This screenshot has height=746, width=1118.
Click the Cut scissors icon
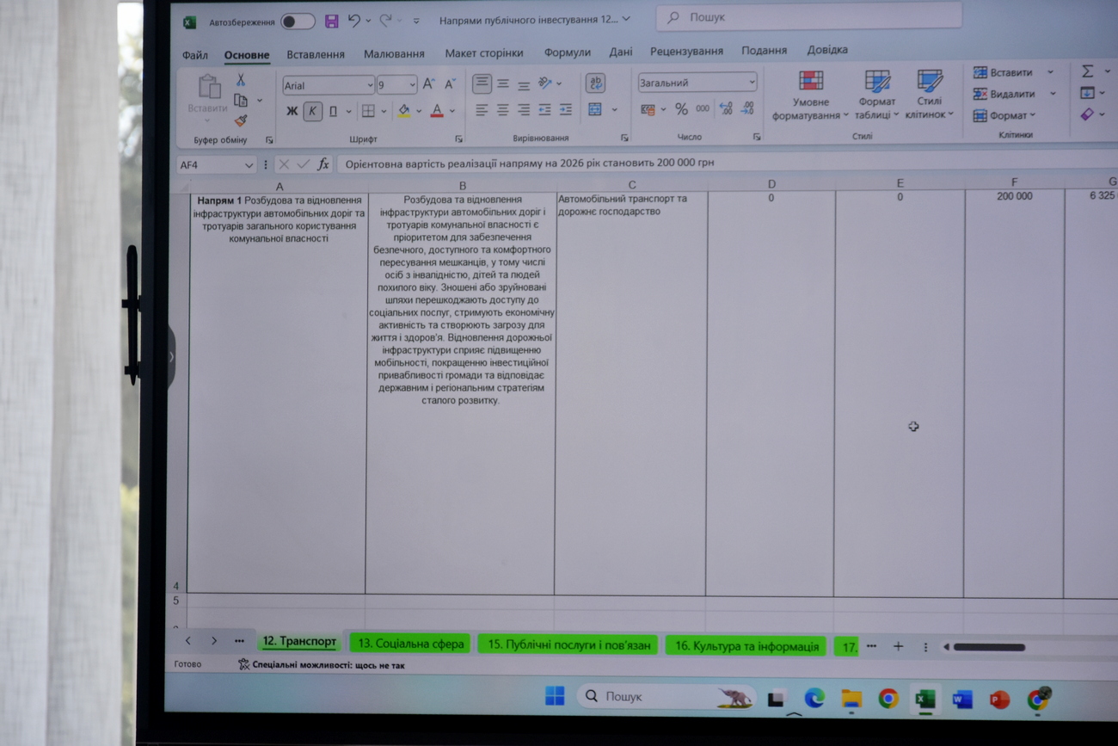[241, 80]
